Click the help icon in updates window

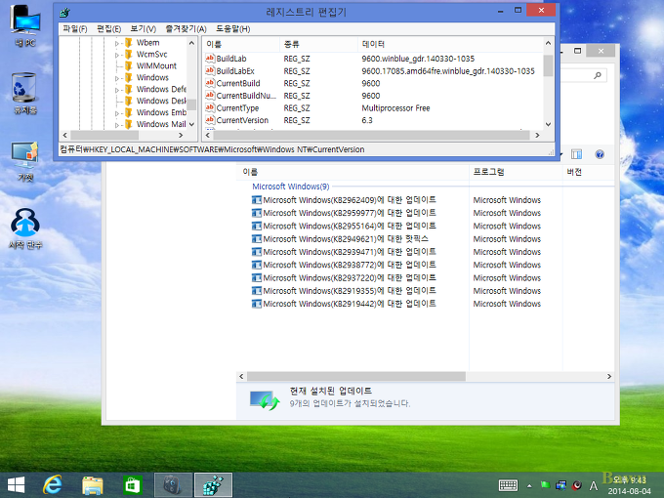pyautogui.click(x=600, y=154)
